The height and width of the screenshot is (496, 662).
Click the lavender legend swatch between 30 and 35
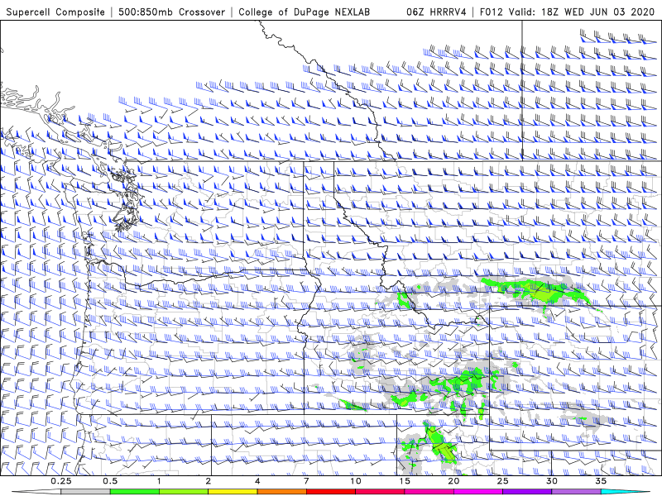click(x=576, y=492)
